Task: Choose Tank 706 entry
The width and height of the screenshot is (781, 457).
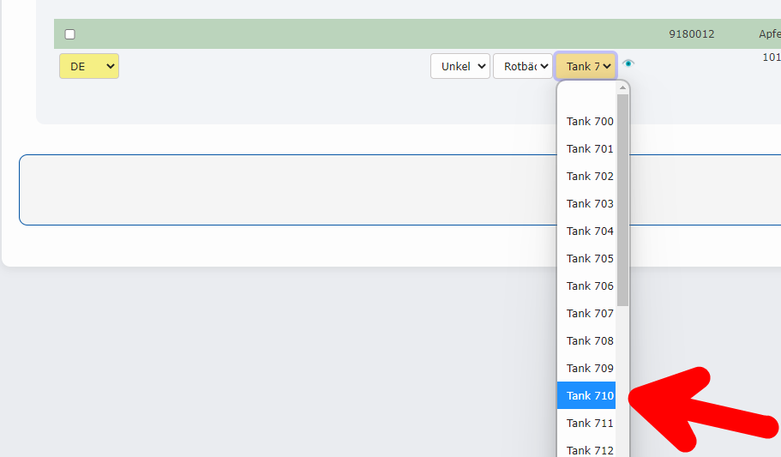Action: (x=590, y=286)
